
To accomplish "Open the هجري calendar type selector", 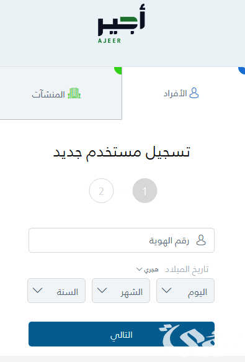I will (x=148, y=269).
